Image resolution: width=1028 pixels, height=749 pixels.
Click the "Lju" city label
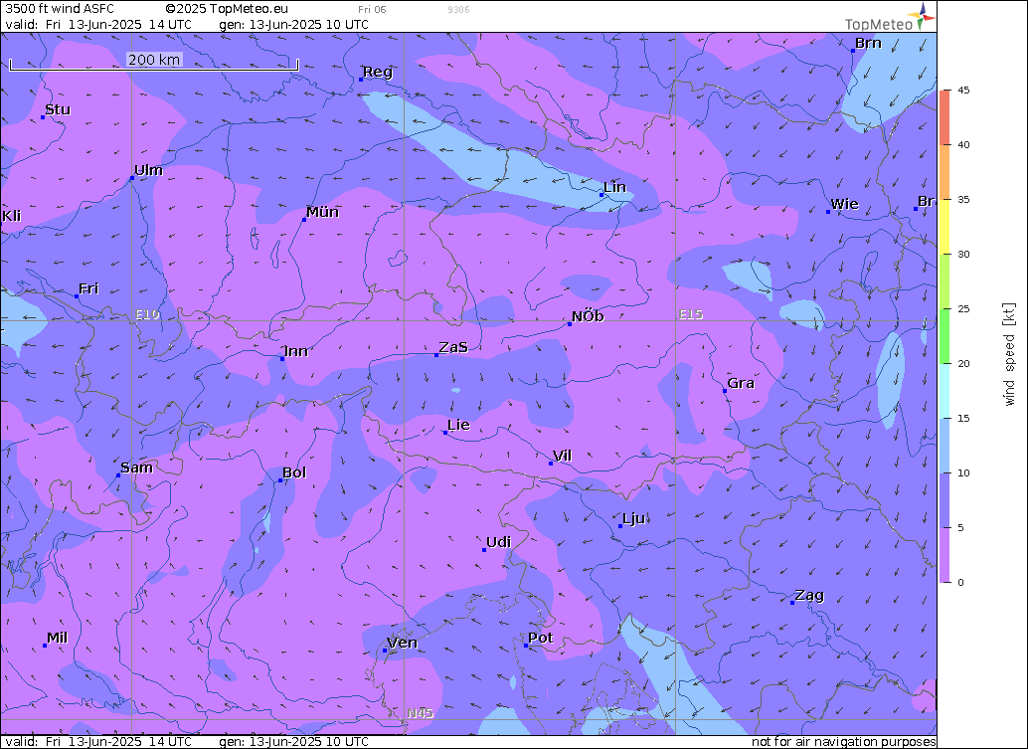click(x=633, y=519)
